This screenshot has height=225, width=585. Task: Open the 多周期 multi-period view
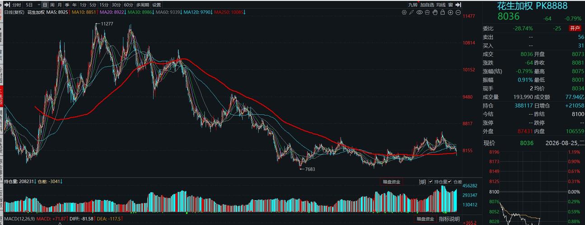142,4
